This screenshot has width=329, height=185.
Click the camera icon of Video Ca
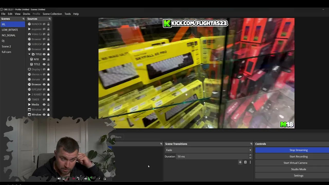pos(29,34)
